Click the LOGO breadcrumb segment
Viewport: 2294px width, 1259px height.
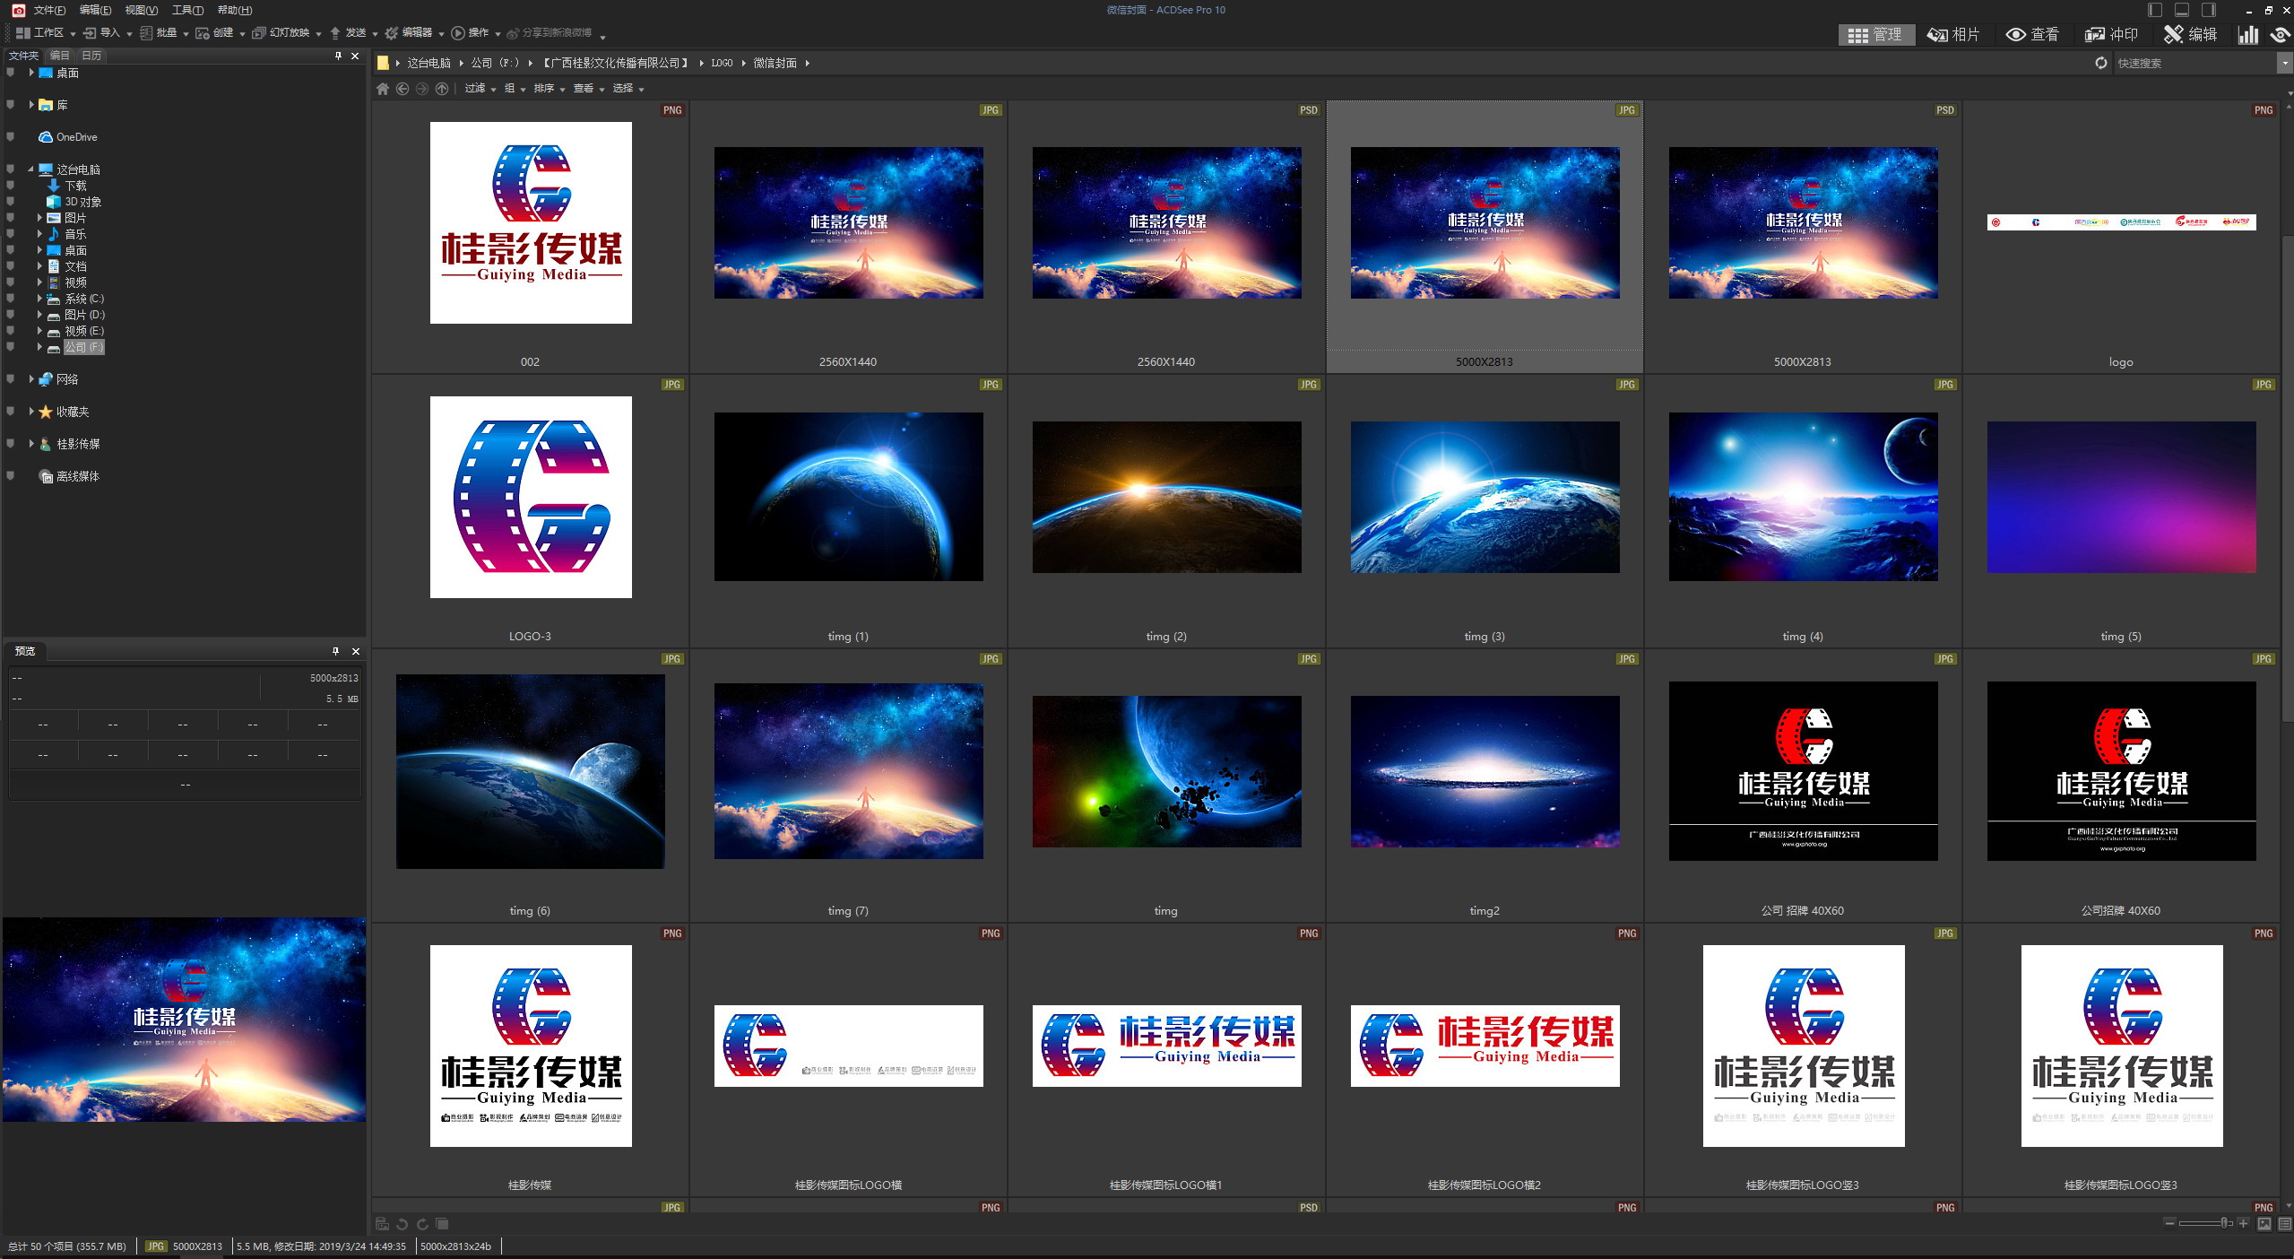pyautogui.click(x=722, y=63)
